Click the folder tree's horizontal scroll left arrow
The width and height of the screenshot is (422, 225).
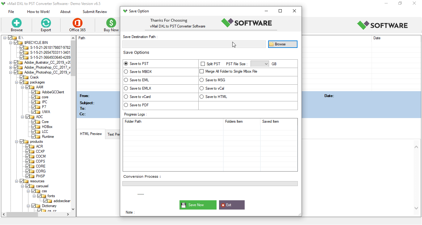point(4,214)
